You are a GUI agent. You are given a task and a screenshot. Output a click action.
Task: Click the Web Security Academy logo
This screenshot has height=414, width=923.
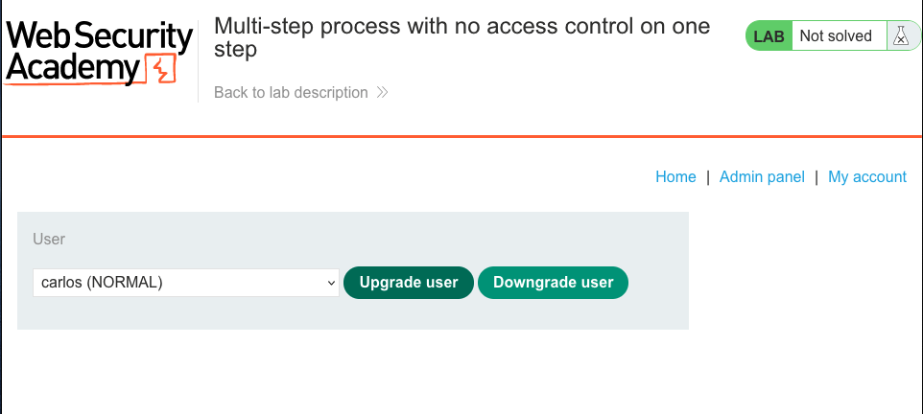(x=99, y=54)
